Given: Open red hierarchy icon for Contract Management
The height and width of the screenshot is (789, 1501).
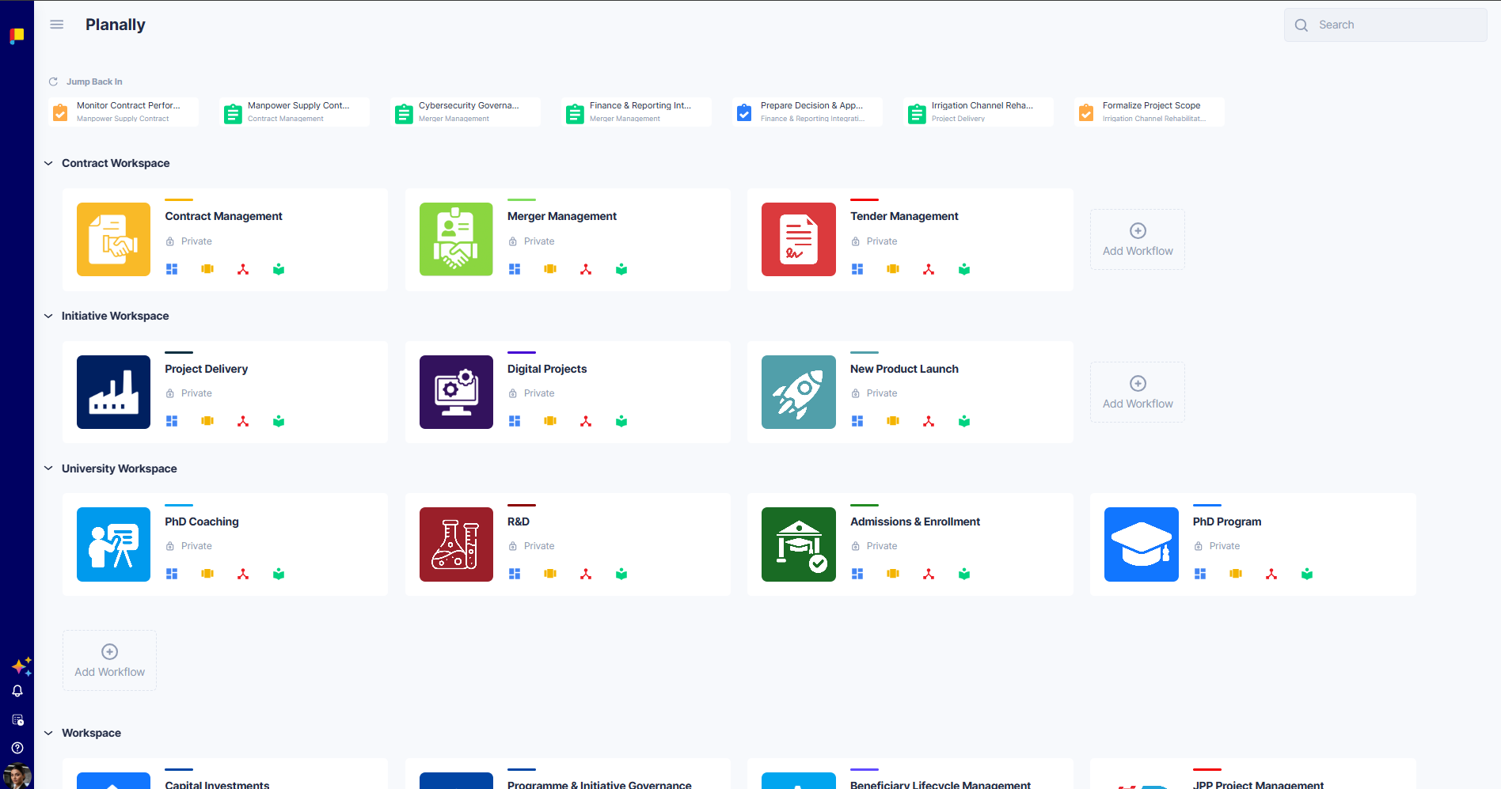Looking at the screenshot, I should tap(243, 269).
